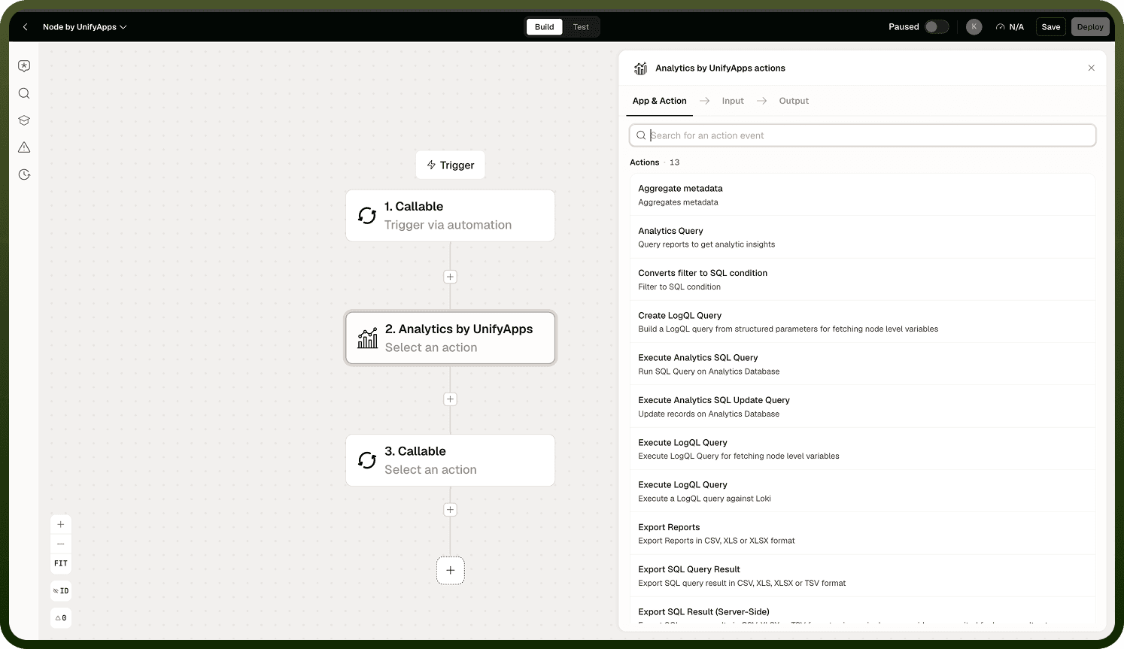Choose the Create LogQL Query action

pyautogui.click(x=862, y=322)
